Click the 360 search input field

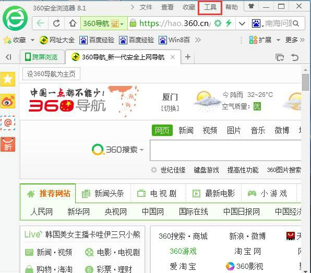click(225, 150)
